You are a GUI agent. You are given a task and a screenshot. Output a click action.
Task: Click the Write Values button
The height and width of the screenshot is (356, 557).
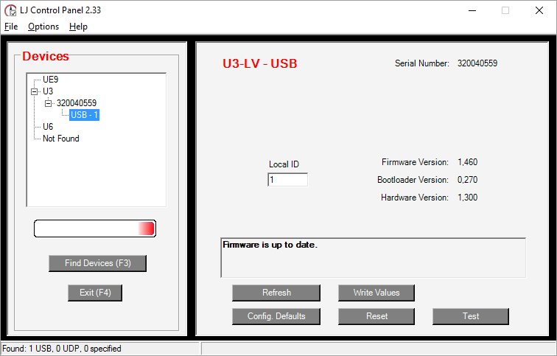pyautogui.click(x=376, y=293)
